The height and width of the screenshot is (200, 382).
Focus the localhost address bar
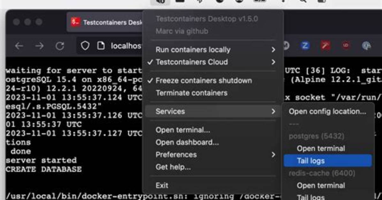(110, 46)
